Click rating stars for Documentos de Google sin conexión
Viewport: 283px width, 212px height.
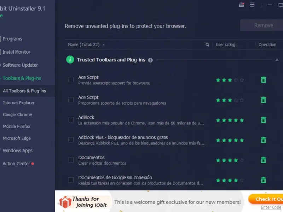230,180
